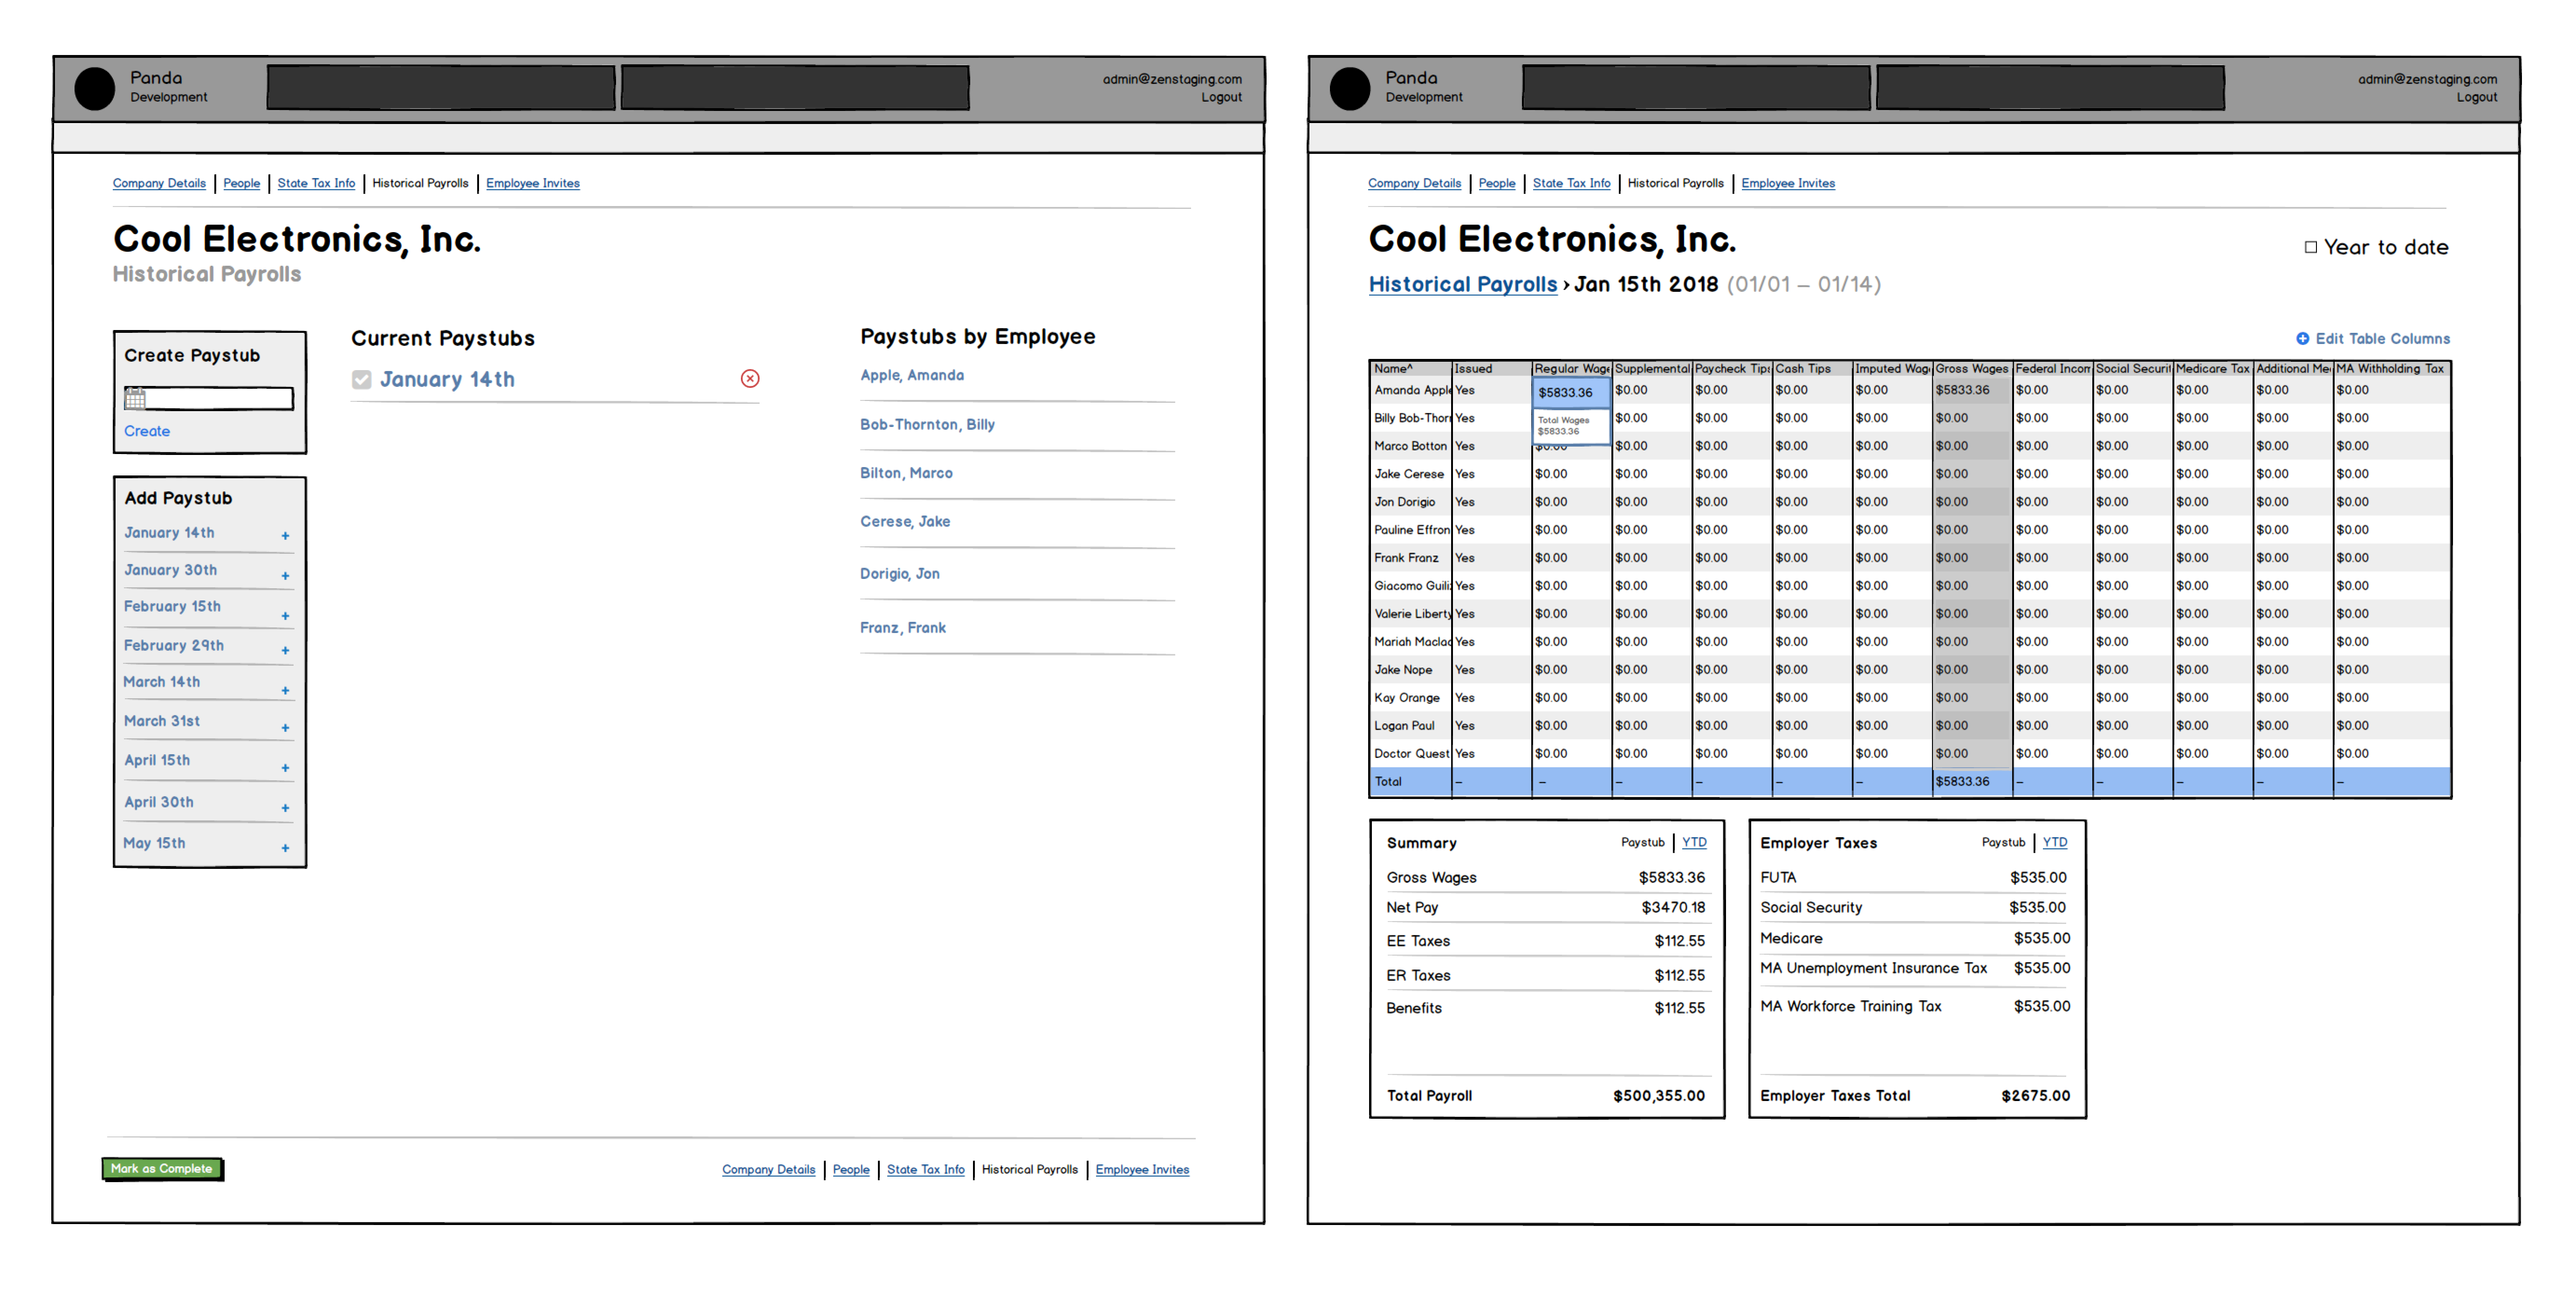Open State Tax Info in right screen navigation
This screenshot has height=1294, width=2576.
[x=1571, y=183]
